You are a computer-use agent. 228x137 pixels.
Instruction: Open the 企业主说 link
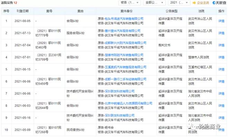[203, 3]
